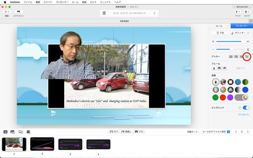The height and width of the screenshot is (158, 253).
Task: Open the Apple menu
Action: click(5, 2)
